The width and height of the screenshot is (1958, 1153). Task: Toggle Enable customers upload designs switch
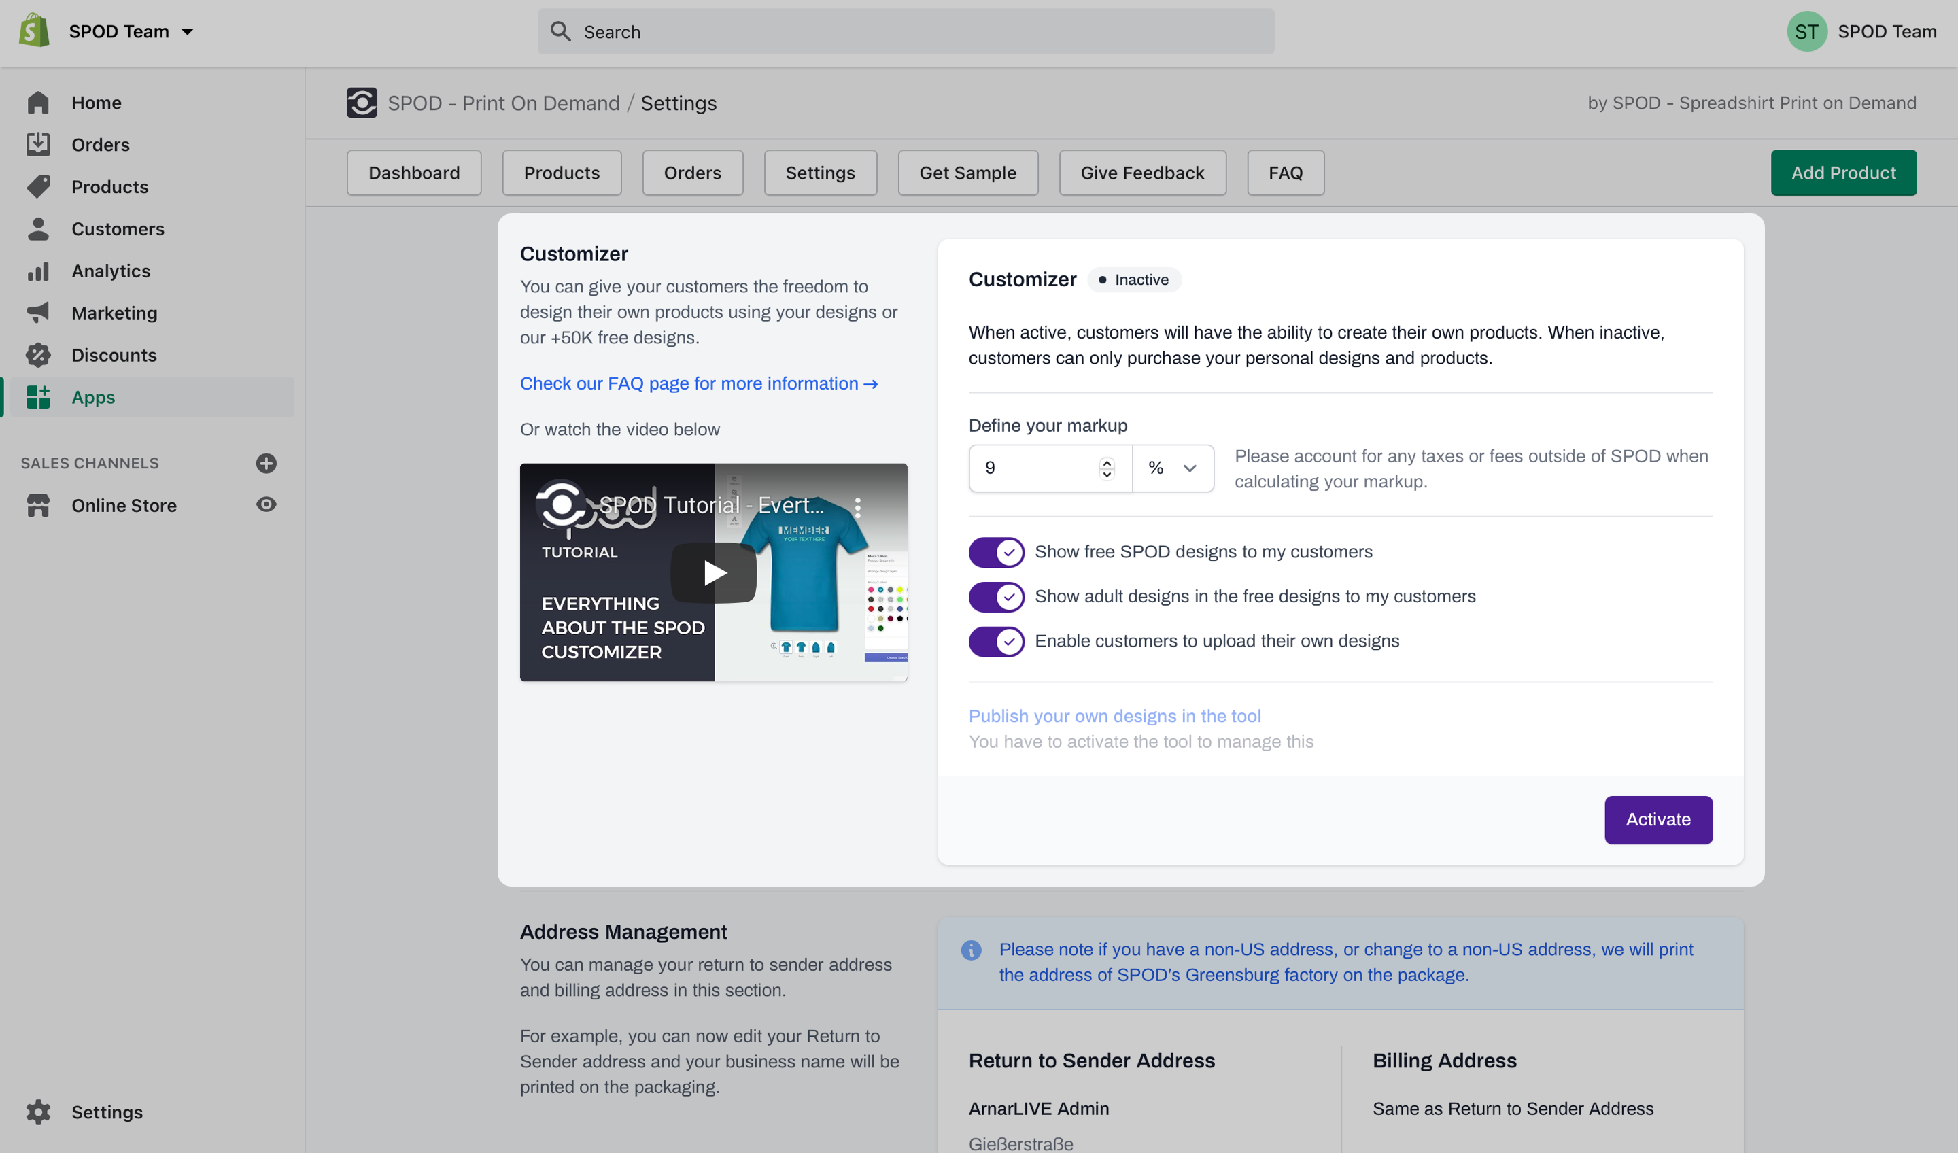click(x=996, y=642)
